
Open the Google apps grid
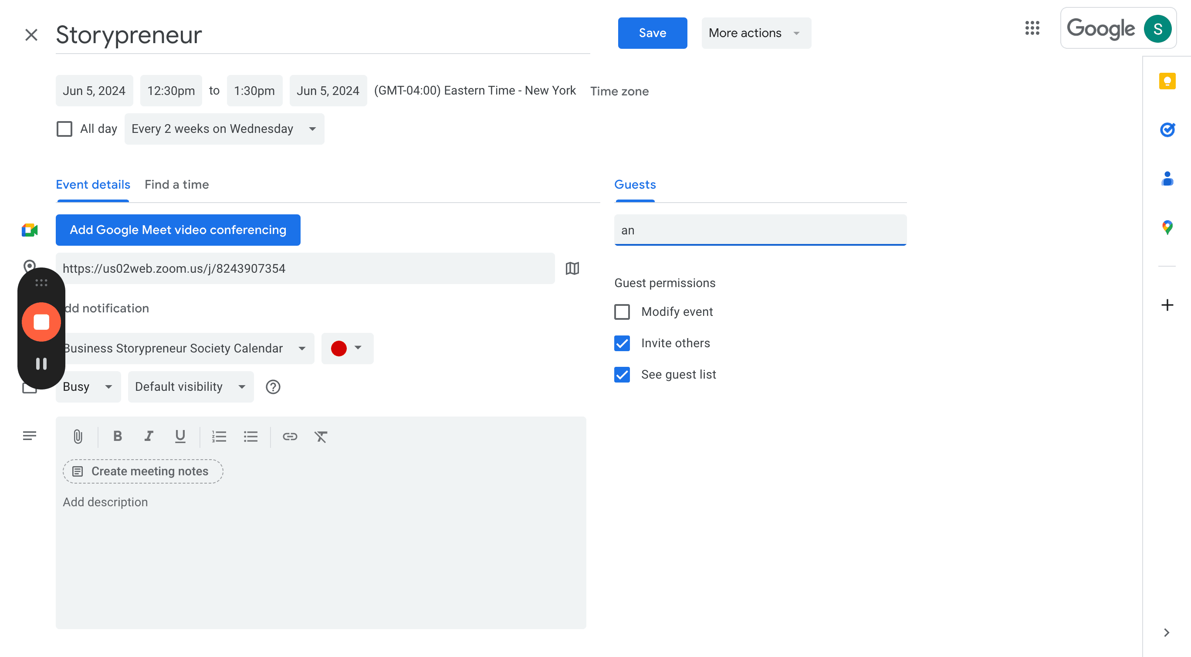[x=1032, y=28]
